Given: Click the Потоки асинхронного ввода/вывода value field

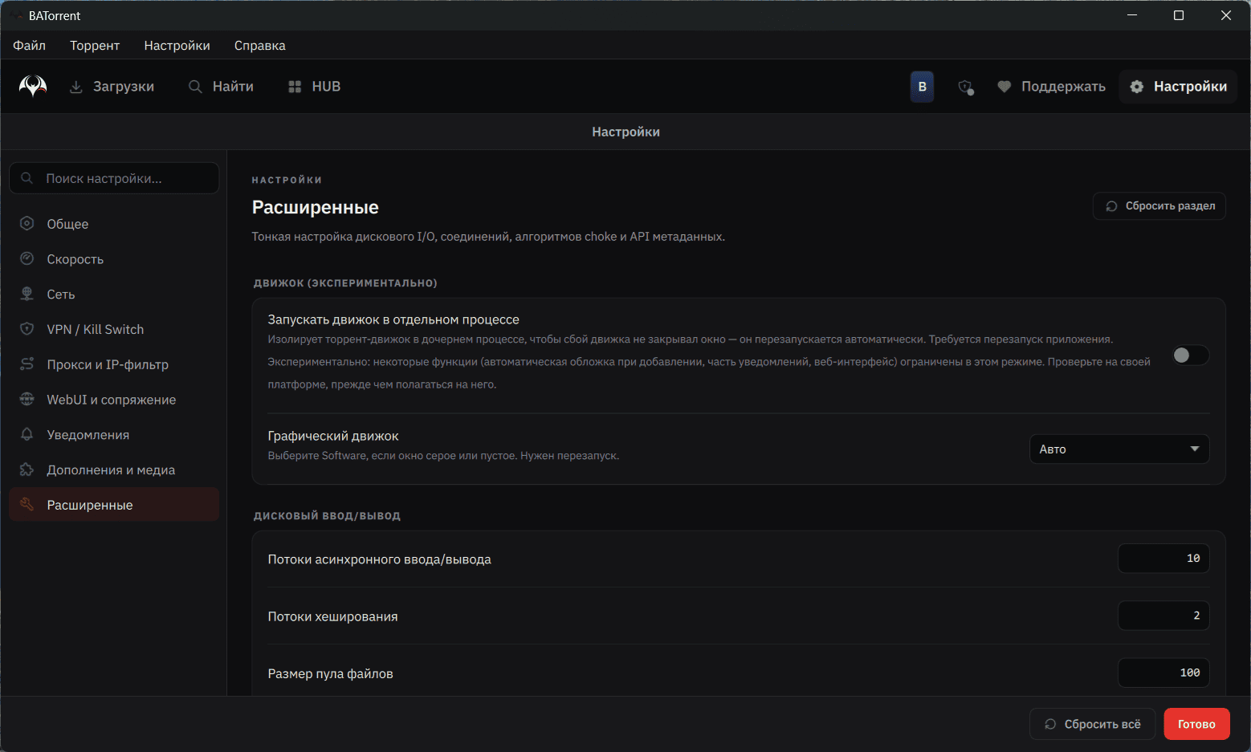Looking at the screenshot, I should click(x=1163, y=559).
